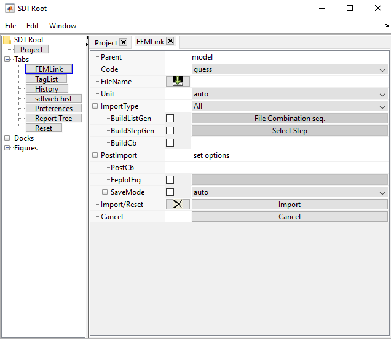Open the ImportType dropdown set to All
Image resolution: width=391 pixels, height=339 pixels.
(289, 106)
